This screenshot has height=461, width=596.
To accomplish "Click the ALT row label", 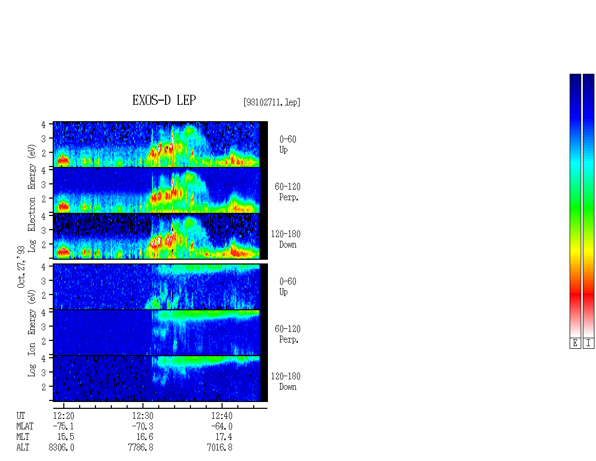I will pos(23,448).
